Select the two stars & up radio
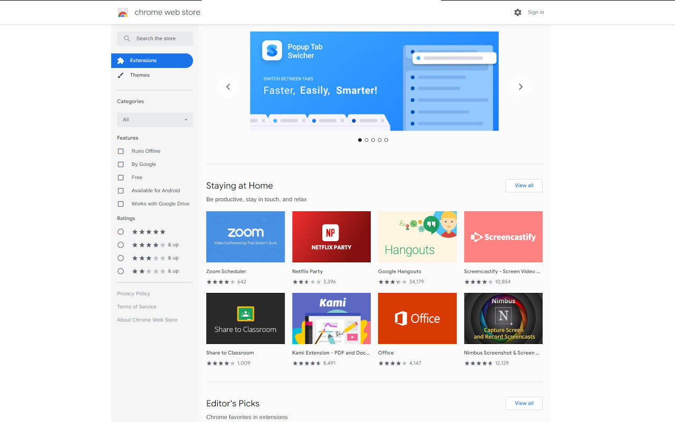The width and height of the screenshot is (675, 422). [x=121, y=271]
